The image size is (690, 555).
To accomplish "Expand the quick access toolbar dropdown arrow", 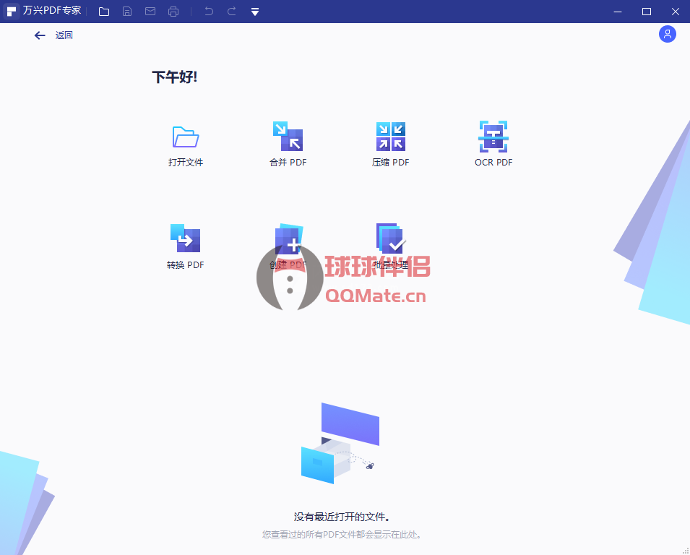I will pos(255,12).
